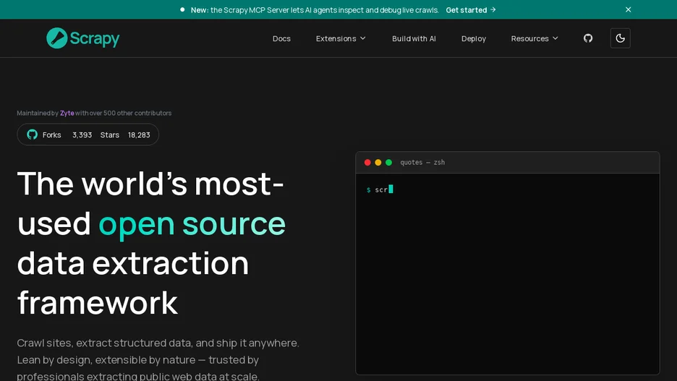Click the Scrapy logo icon
Viewport: 677px width, 381px height.
pyautogui.click(x=56, y=38)
